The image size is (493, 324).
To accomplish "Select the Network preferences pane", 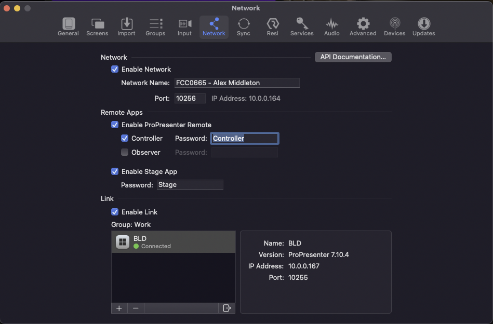I will pyautogui.click(x=214, y=27).
